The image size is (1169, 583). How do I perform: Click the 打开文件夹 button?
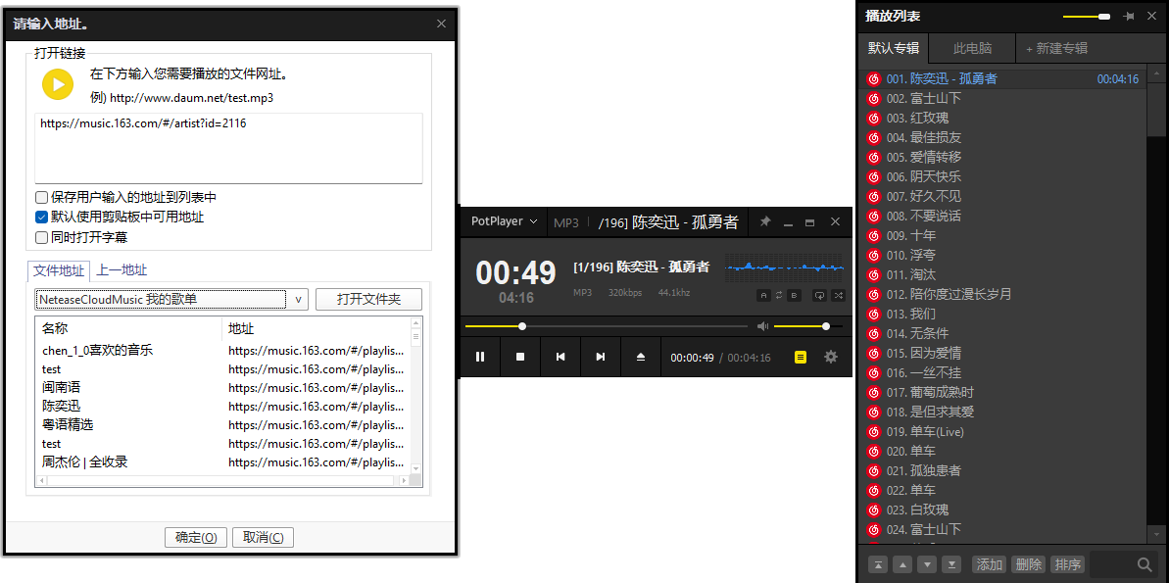pos(369,300)
